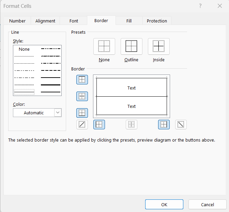
Task: Switch to the Fill tab
Action: click(x=129, y=21)
